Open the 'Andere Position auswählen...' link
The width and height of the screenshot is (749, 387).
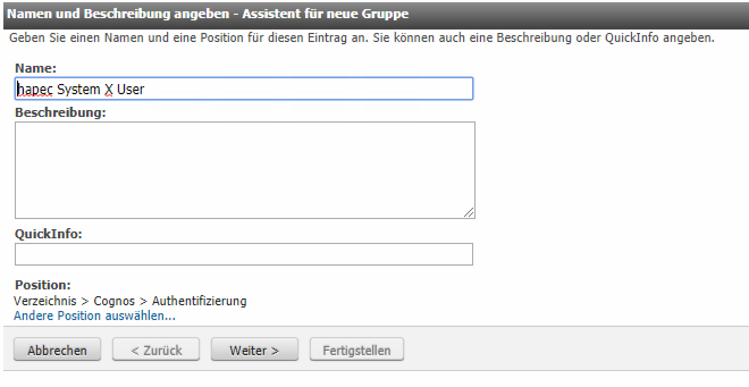(x=94, y=316)
